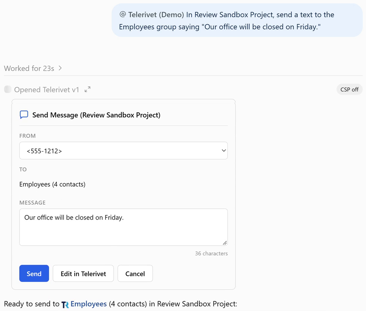Click the speech bubble Send Message icon
The height and width of the screenshot is (311, 366).
[x=24, y=115]
